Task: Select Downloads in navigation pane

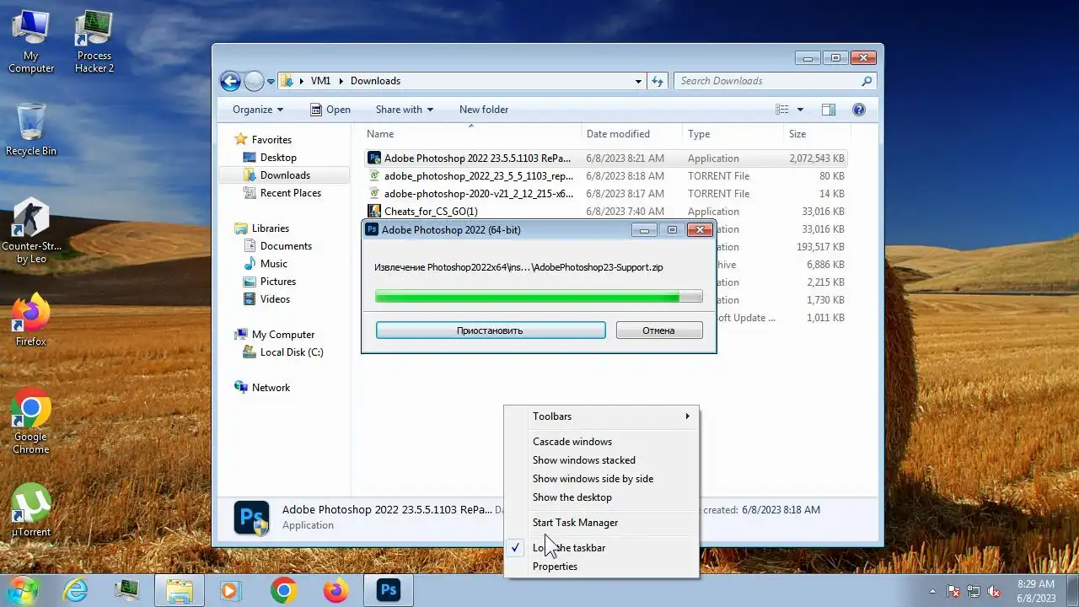Action: tap(285, 175)
